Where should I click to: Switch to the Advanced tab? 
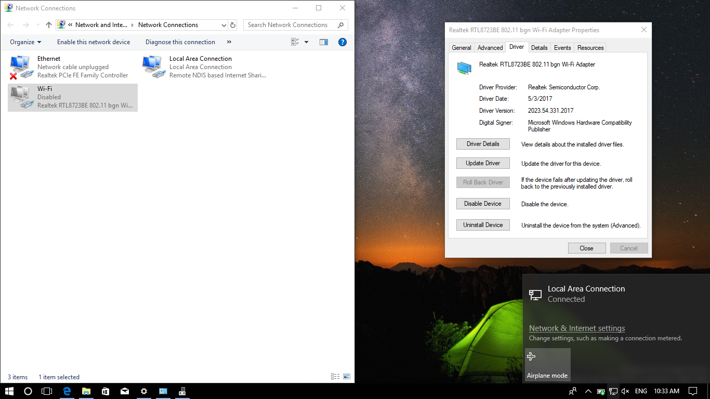coord(490,48)
